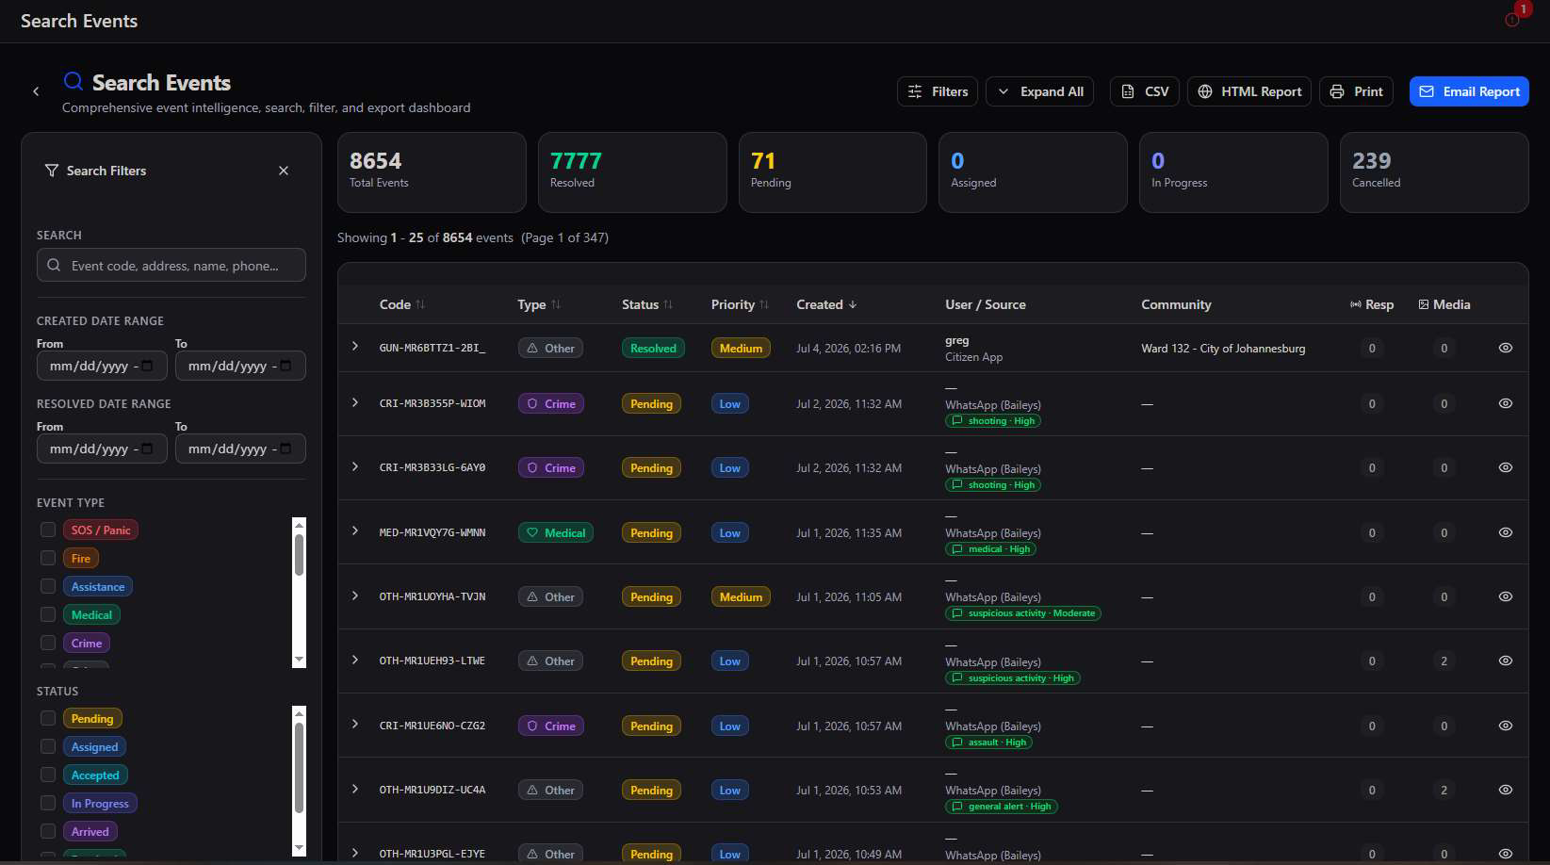Check the Pending status filter

click(x=48, y=718)
